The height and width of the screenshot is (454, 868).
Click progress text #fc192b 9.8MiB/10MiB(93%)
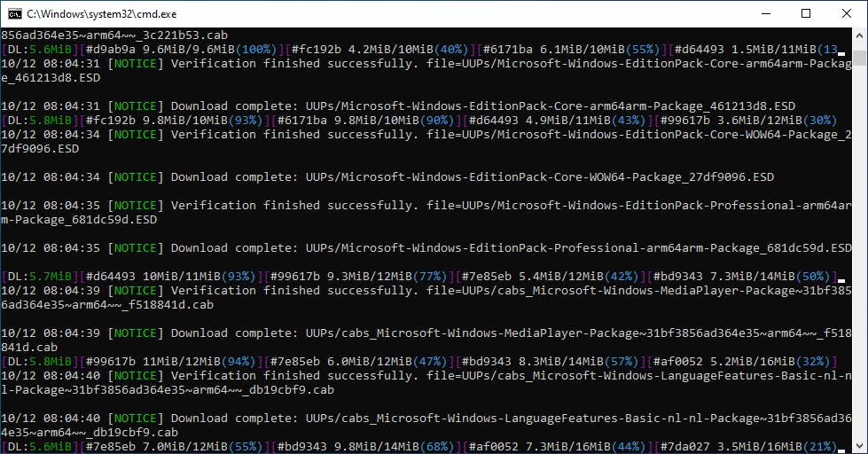click(x=174, y=120)
